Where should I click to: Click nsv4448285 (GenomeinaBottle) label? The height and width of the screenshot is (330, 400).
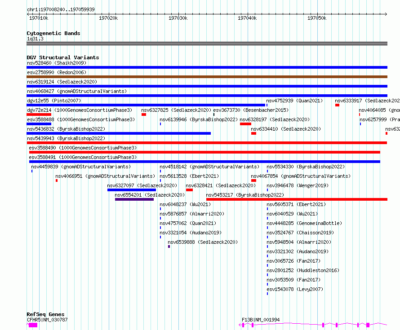(x=304, y=223)
